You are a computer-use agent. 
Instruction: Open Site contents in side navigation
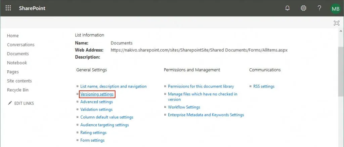pyautogui.click(x=19, y=81)
